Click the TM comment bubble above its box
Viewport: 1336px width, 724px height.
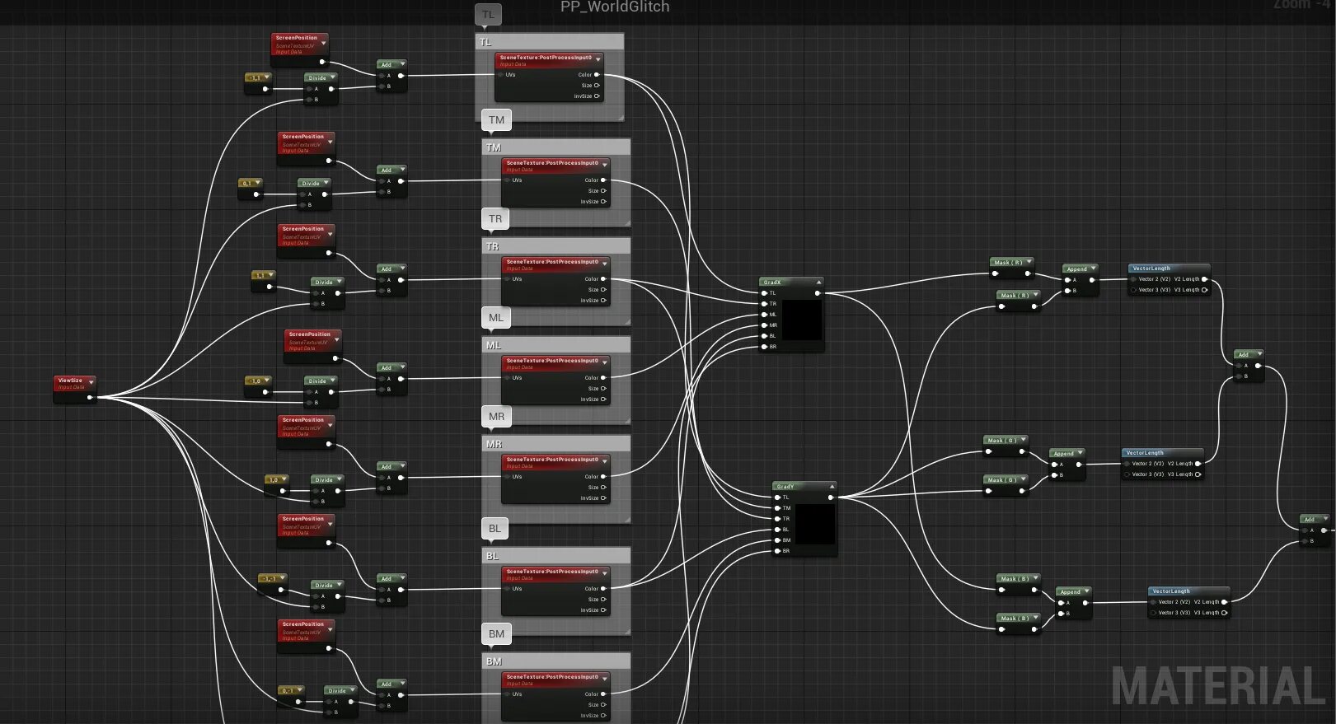496,119
